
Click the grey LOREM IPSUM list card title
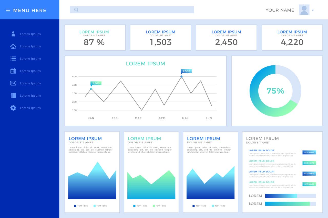262,139
